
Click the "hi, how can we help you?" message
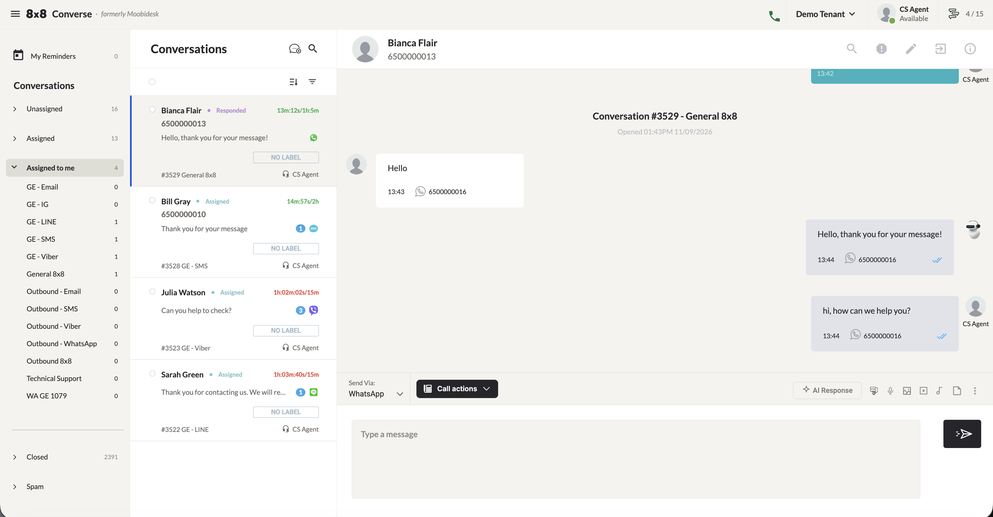[884, 323]
